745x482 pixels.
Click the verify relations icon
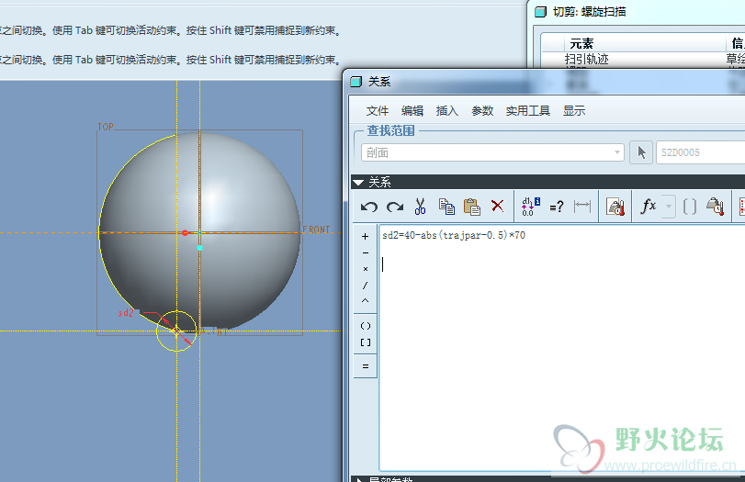(x=615, y=207)
